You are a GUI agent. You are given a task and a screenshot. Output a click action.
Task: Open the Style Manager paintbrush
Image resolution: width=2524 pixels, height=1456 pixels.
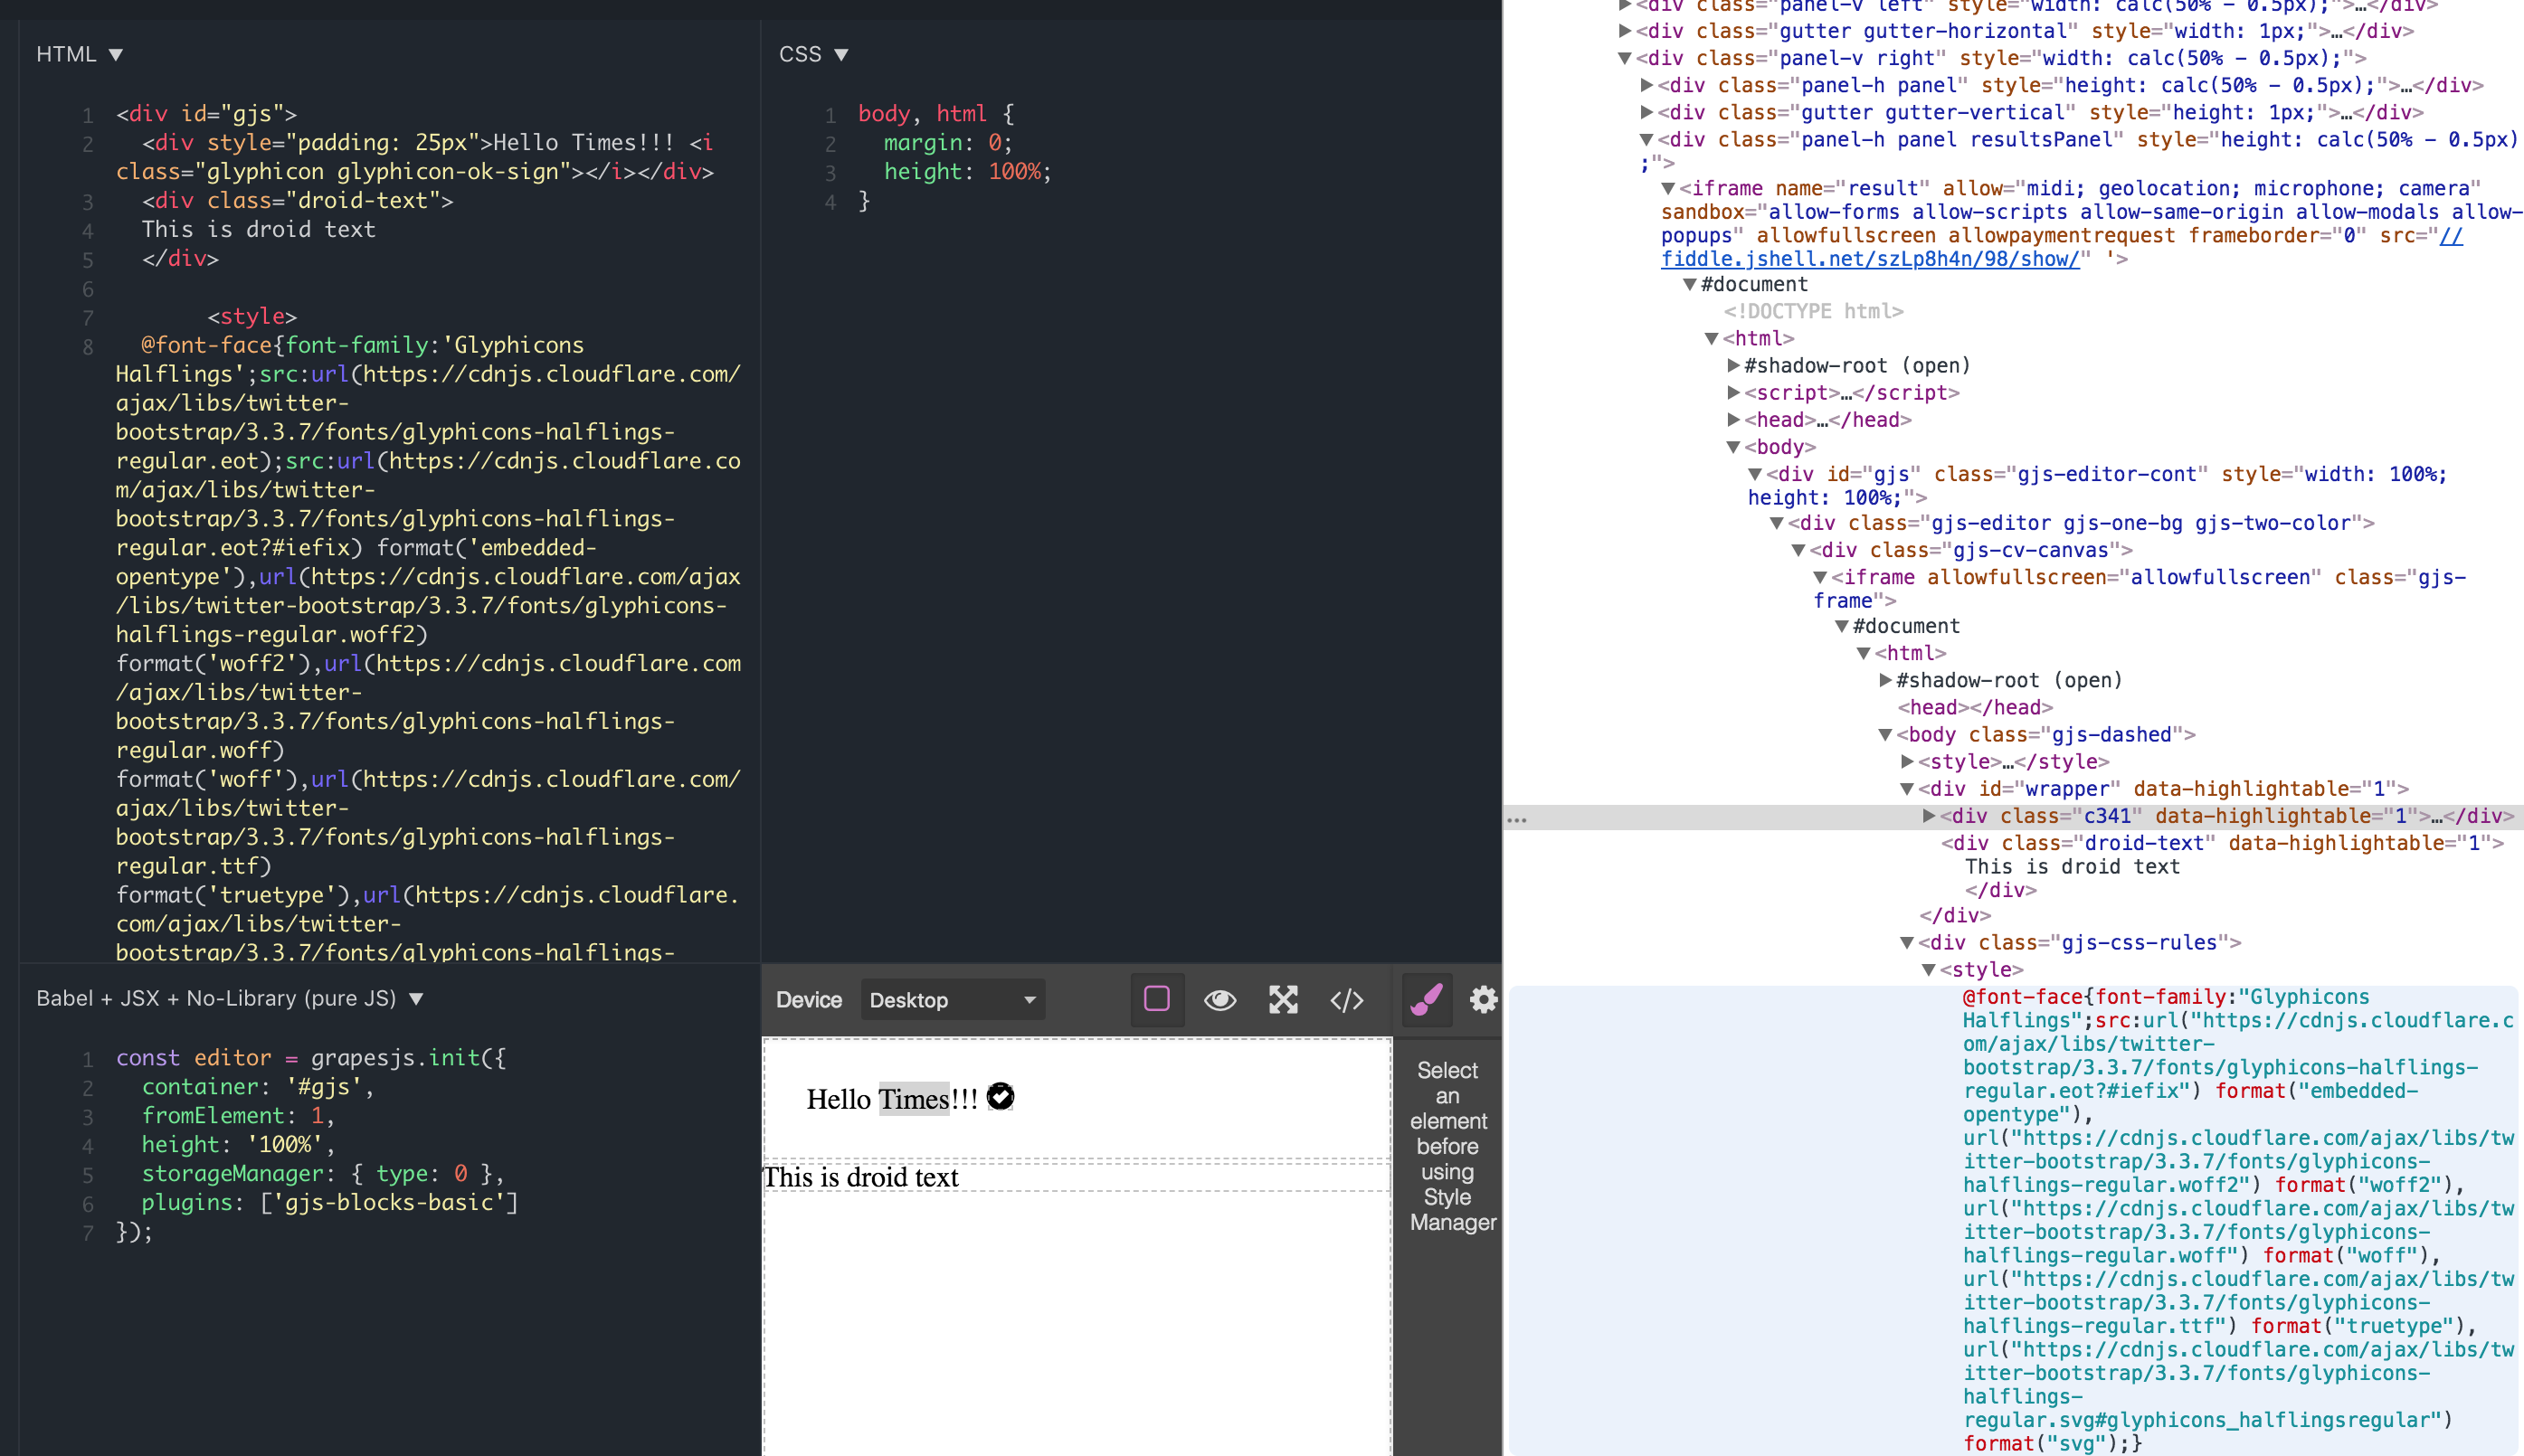coord(1427,999)
